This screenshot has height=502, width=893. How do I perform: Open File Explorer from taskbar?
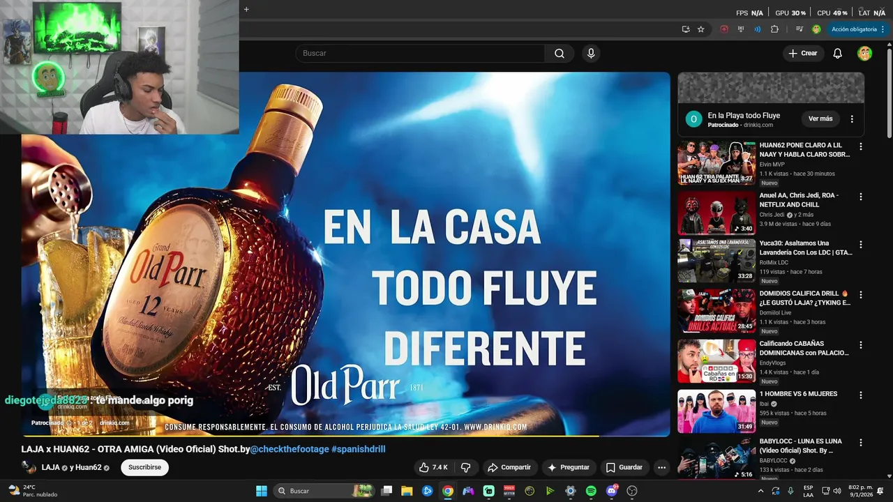coord(407,491)
